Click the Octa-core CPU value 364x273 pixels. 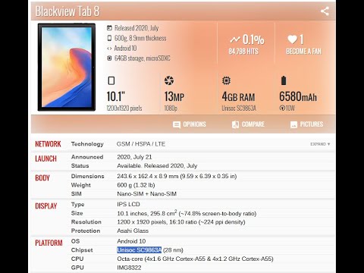tap(195, 259)
